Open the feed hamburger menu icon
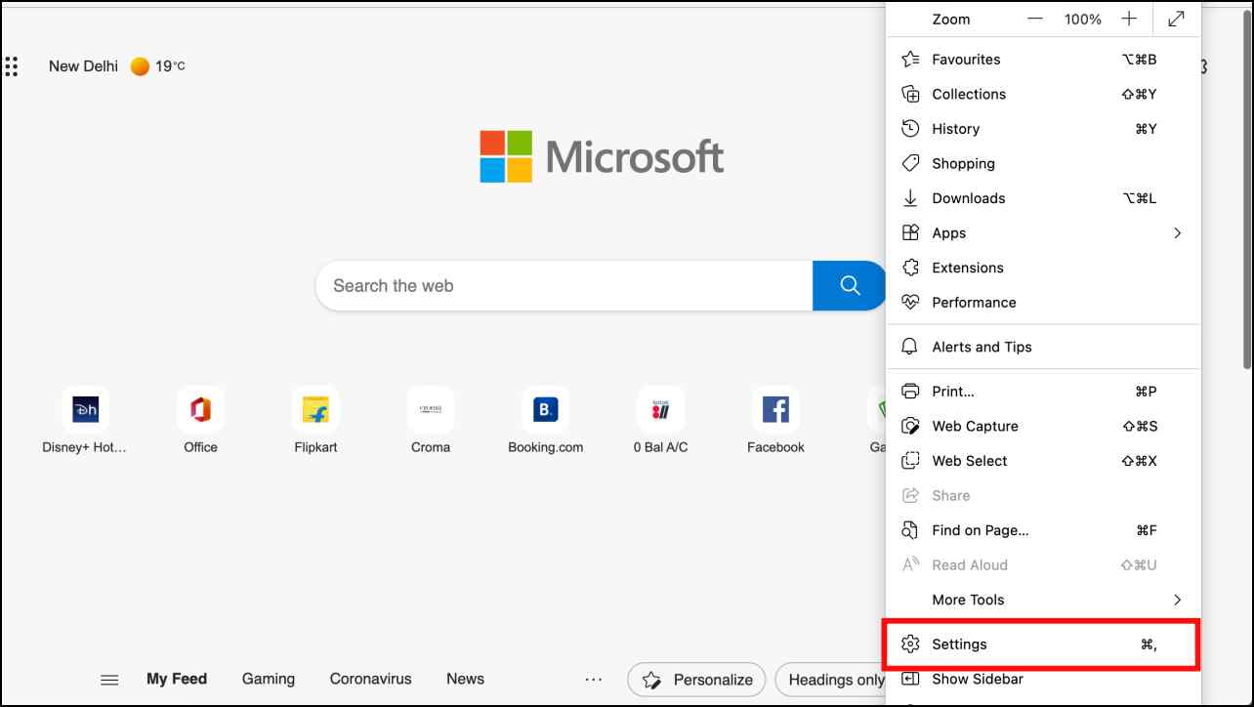Screen dimensions: 1254x707 tap(110, 680)
